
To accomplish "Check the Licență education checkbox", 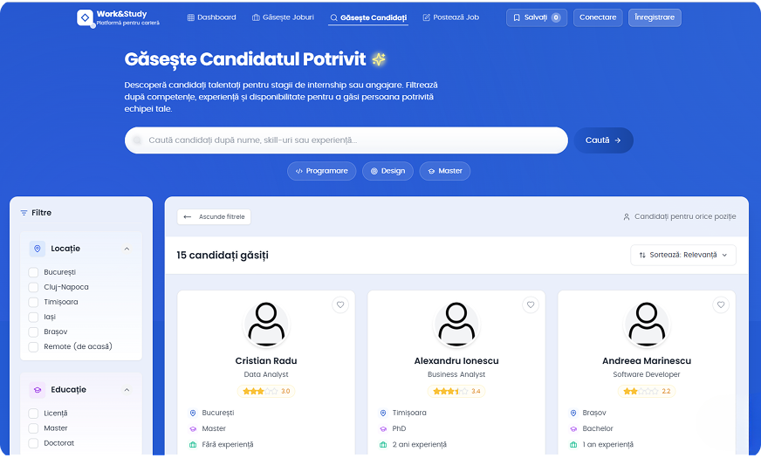I will tap(33, 414).
